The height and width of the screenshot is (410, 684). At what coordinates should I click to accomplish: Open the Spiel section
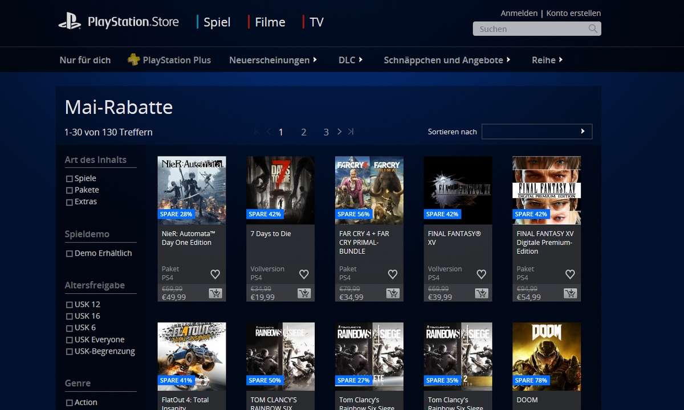pyautogui.click(x=217, y=22)
